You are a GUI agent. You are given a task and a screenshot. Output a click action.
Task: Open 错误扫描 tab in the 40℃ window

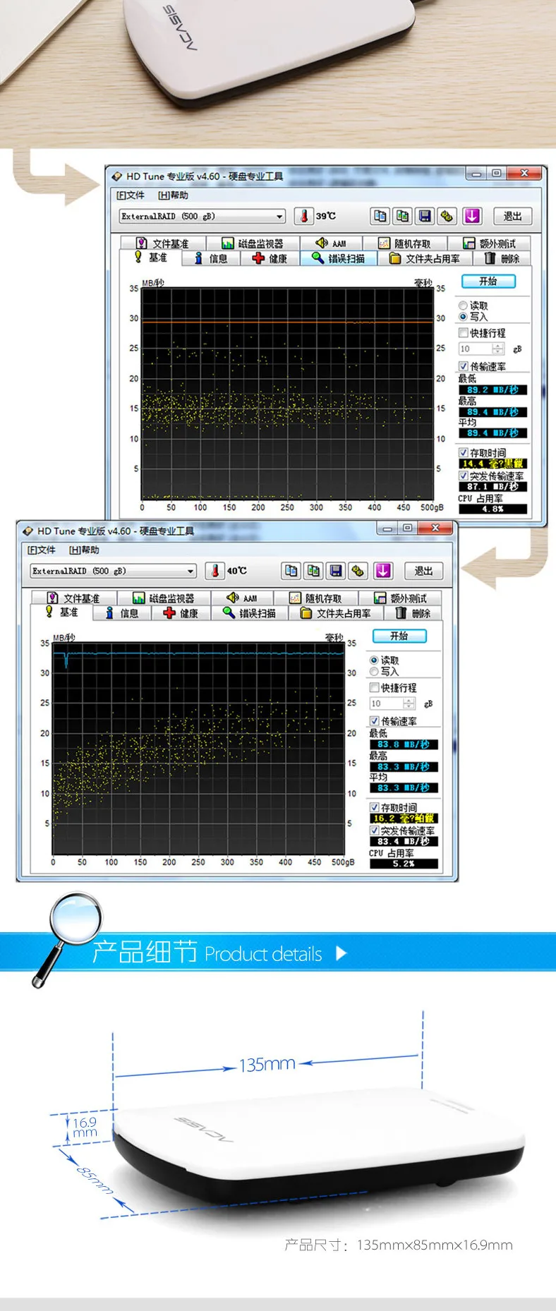click(x=250, y=614)
